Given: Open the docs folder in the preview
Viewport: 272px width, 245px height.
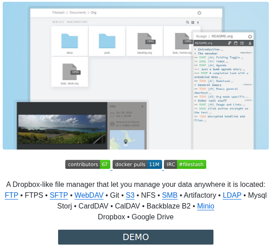Looking at the screenshot, I should point(69,41).
